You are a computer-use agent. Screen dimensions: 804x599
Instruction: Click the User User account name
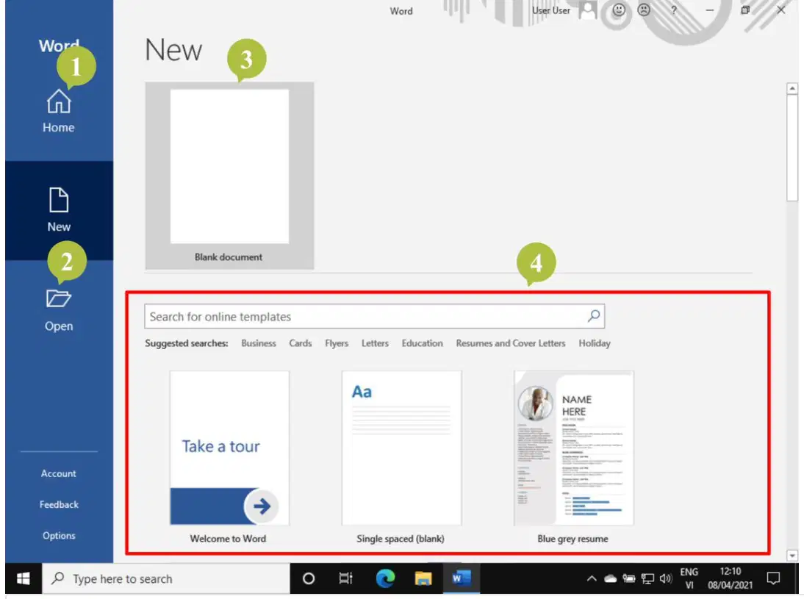[550, 10]
